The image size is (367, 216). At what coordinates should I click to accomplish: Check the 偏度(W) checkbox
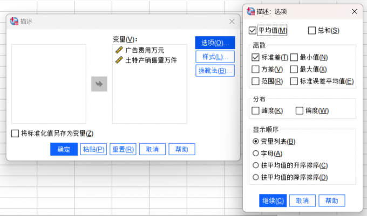300,110
